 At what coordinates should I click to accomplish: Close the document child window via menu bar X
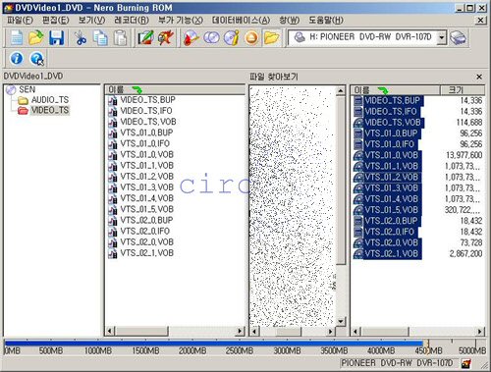[480, 21]
